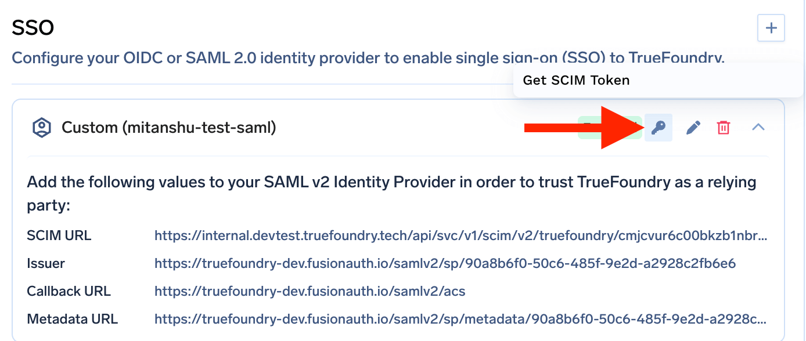806x341 pixels.
Task: Click the 'Callback URL' row label
Action: [x=69, y=291]
